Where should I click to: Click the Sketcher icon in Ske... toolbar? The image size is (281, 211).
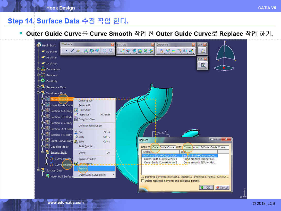(x=203, y=65)
